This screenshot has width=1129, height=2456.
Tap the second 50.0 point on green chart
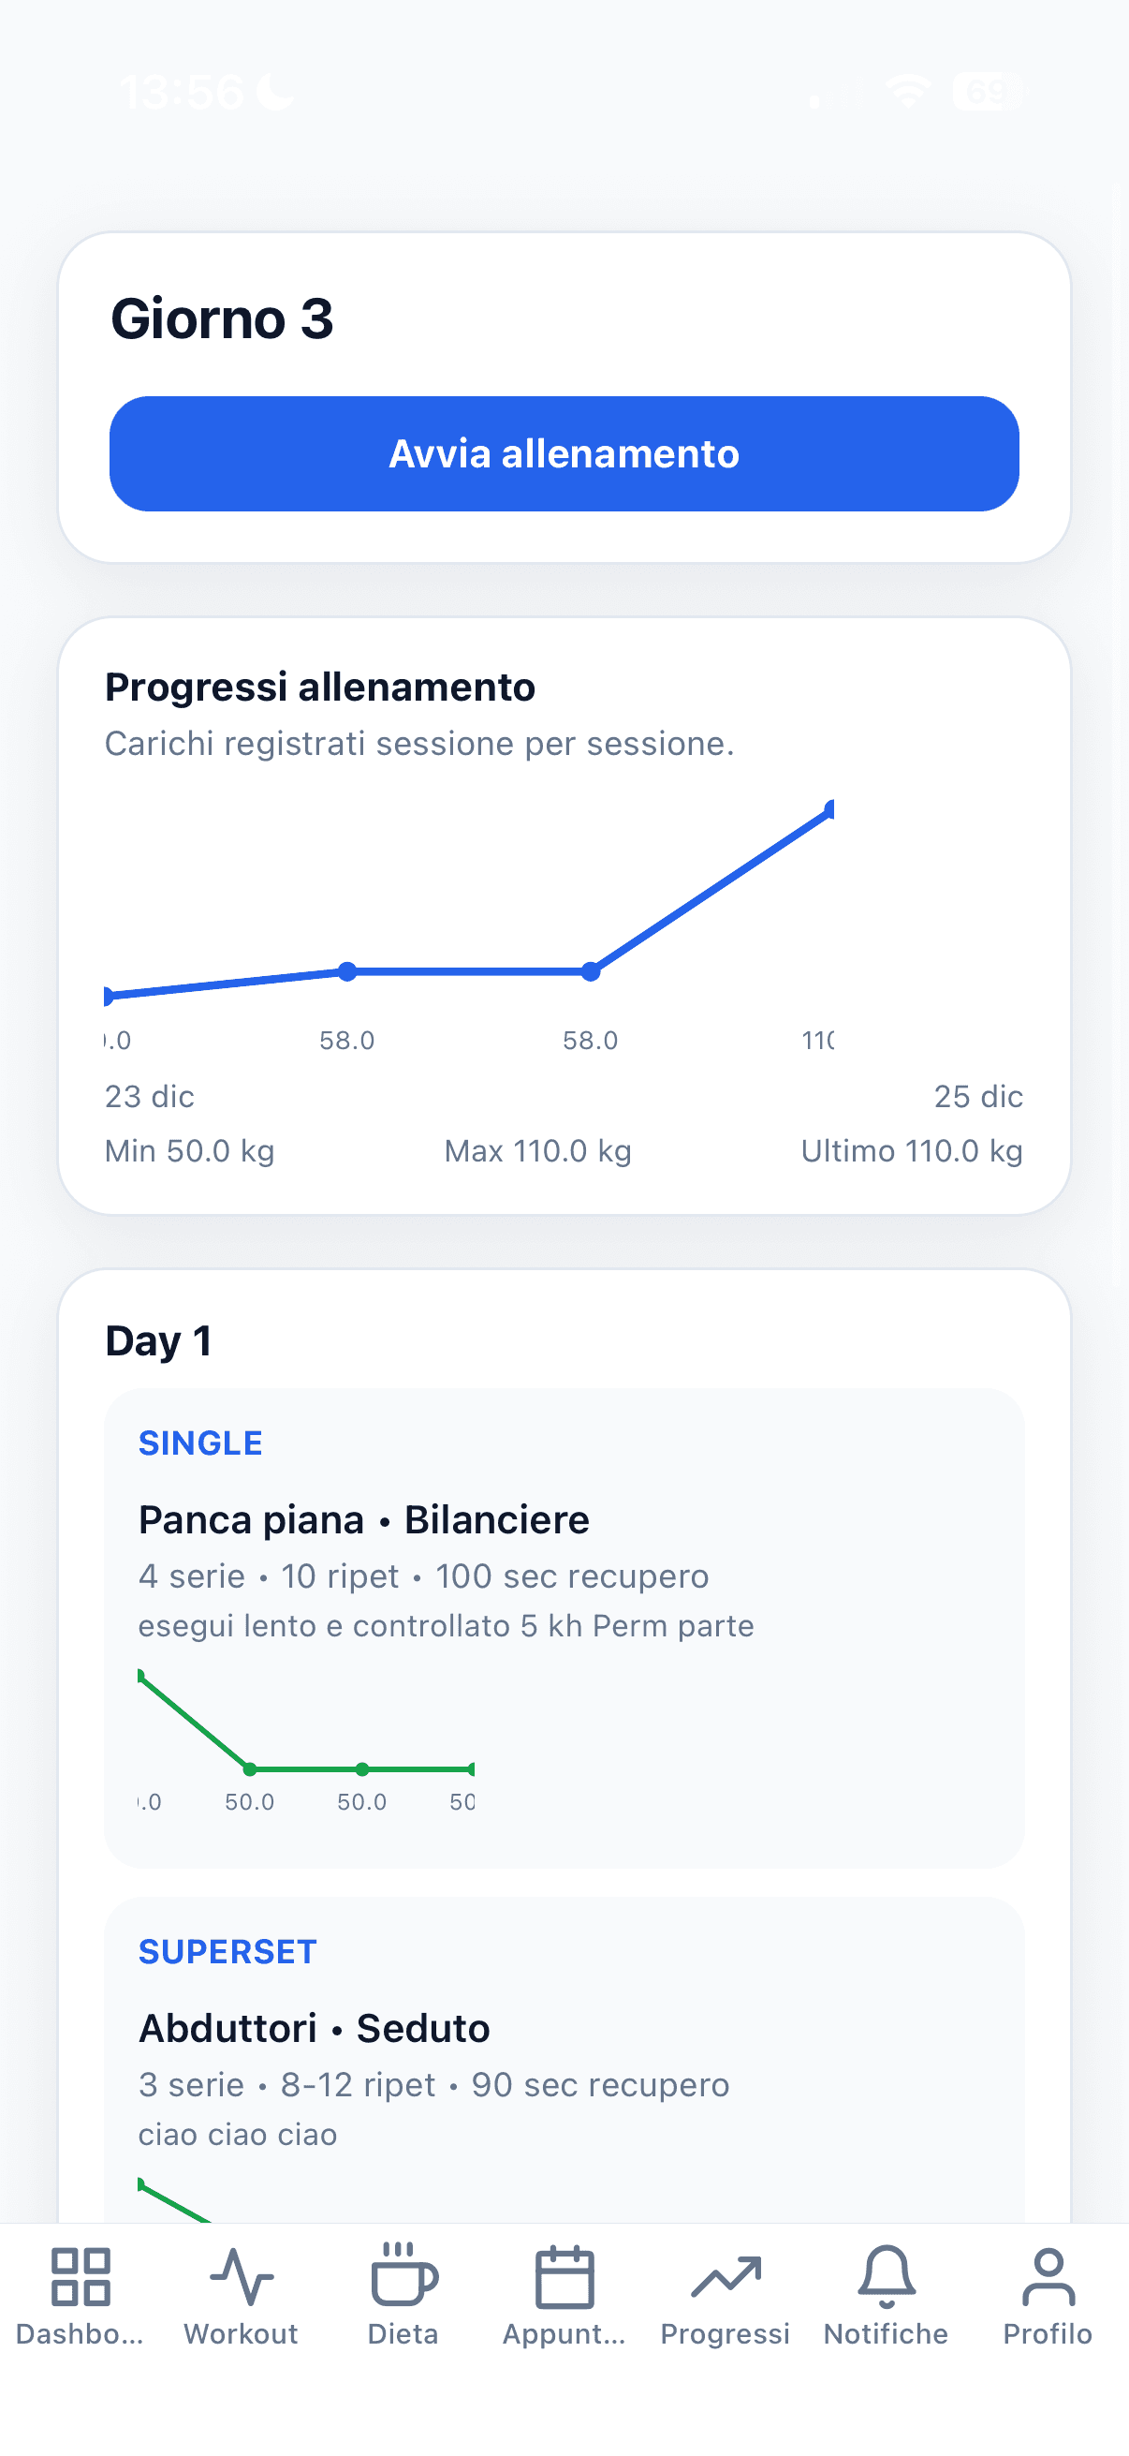[362, 1769]
